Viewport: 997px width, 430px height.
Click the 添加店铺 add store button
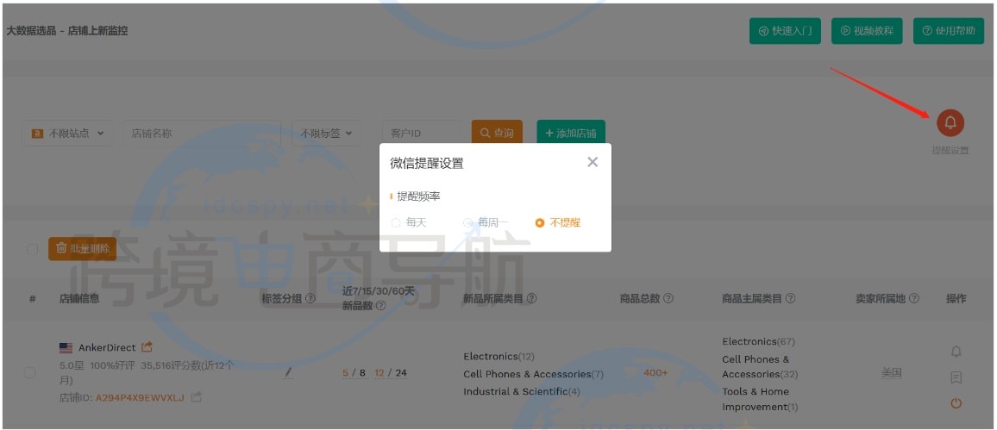tap(571, 134)
